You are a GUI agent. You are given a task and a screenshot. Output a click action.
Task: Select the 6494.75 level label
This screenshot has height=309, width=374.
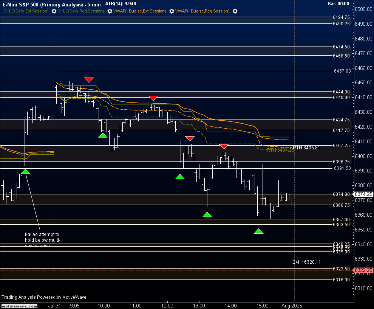(x=341, y=17)
